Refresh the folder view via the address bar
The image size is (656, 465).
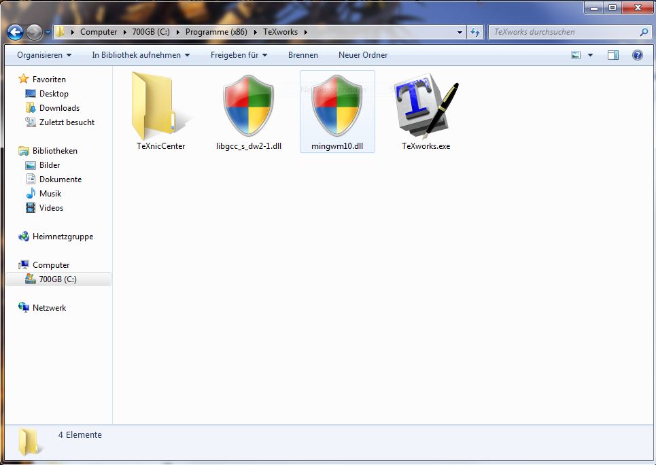pyautogui.click(x=475, y=32)
